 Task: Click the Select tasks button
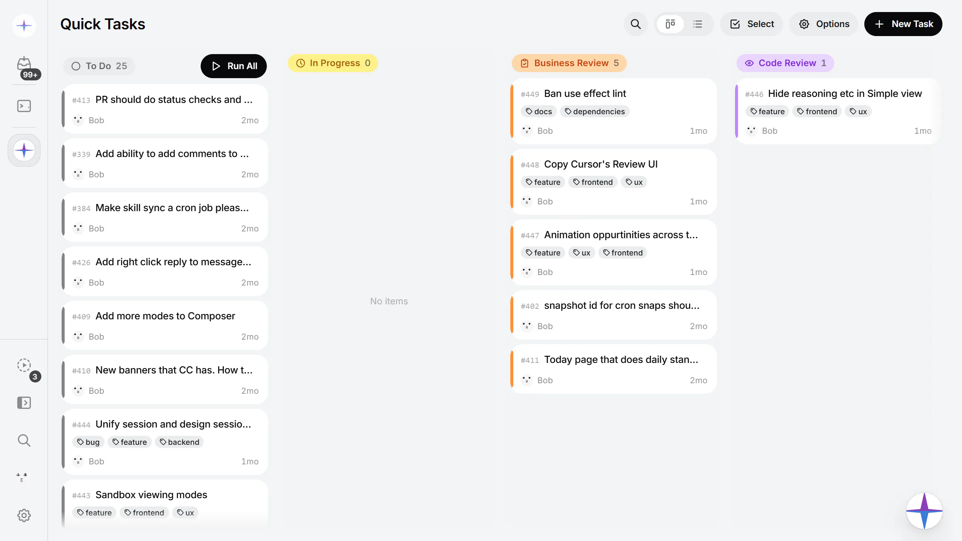click(752, 24)
